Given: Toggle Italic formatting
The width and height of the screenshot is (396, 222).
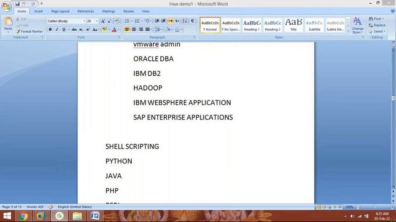Looking at the screenshot, I should pyautogui.click(x=57, y=30).
